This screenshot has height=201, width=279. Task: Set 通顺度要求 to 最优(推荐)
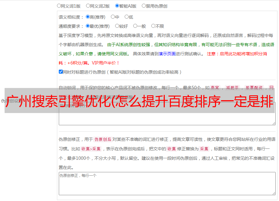tap(88, 26)
